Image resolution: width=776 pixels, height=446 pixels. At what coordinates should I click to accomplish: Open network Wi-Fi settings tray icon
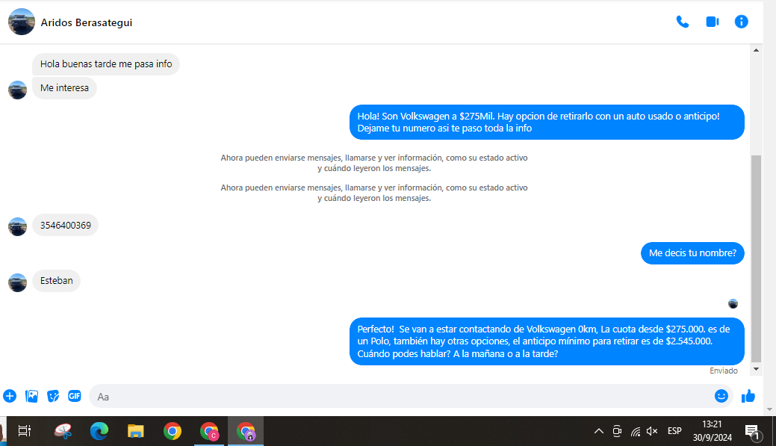click(636, 431)
